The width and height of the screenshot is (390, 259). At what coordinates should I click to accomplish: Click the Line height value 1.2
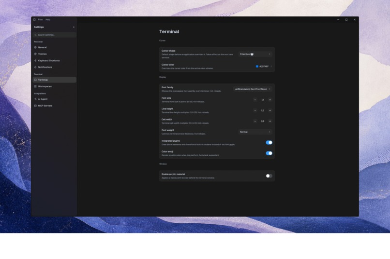[262, 110]
